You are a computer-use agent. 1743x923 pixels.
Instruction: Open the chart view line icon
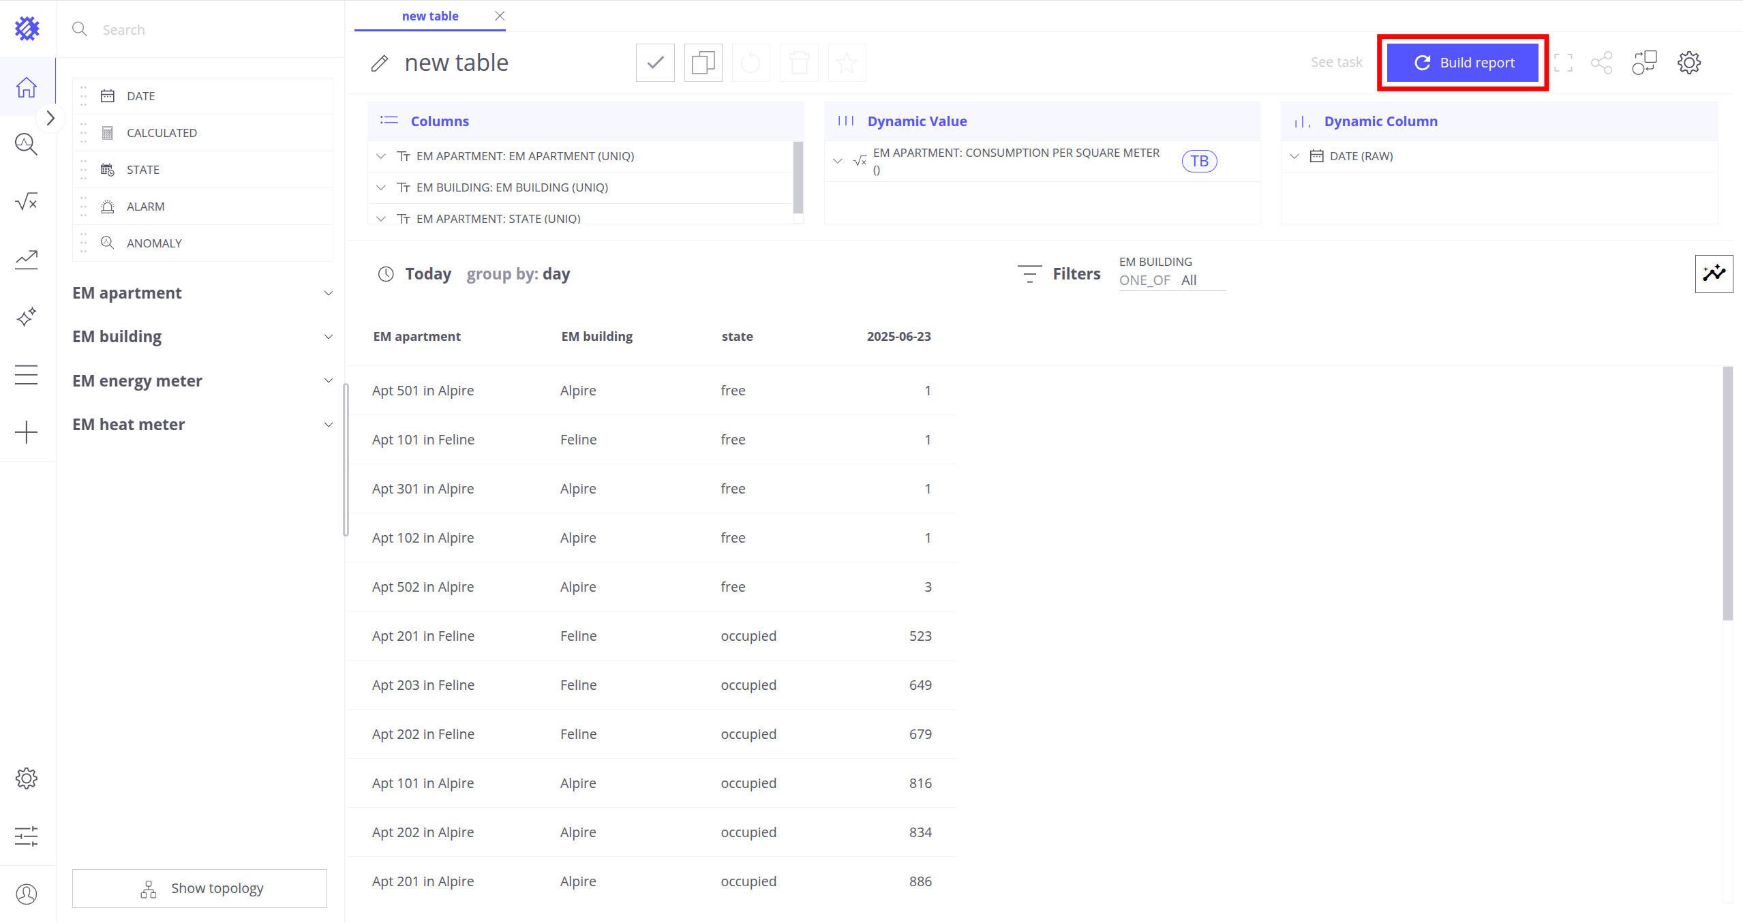1713,273
